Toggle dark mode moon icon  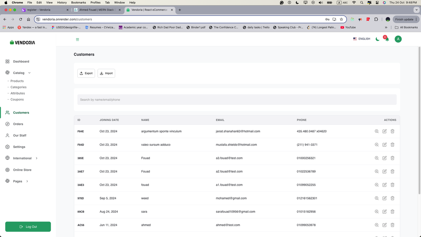(378, 39)
